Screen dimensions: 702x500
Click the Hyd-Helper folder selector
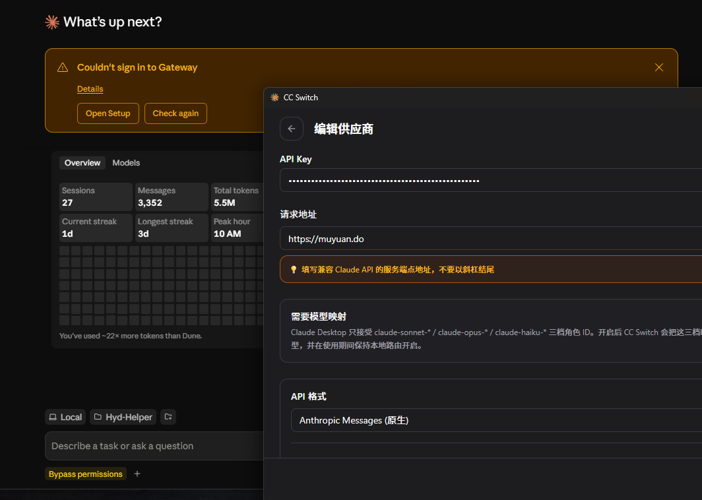point(123,417)
